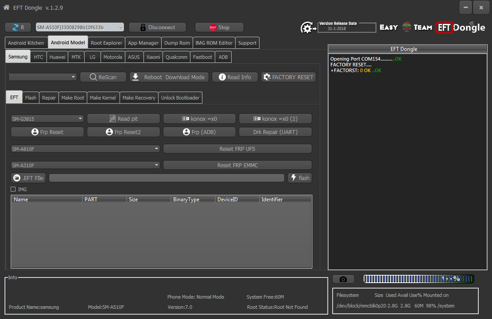Open the App Manager tab
The image size is (492, 319).
(143, 43)
